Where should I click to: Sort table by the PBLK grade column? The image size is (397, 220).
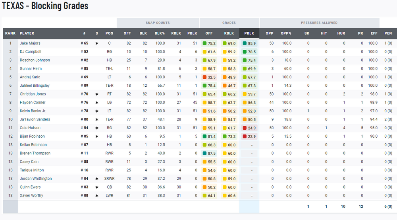tap(249, 33)
